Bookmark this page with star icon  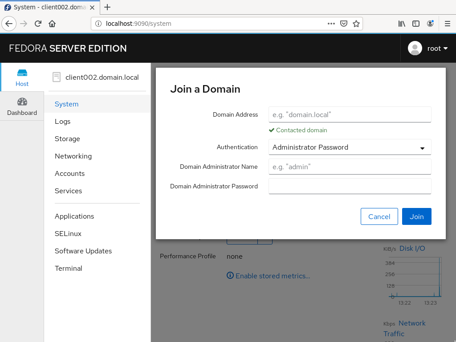point(356,24)
